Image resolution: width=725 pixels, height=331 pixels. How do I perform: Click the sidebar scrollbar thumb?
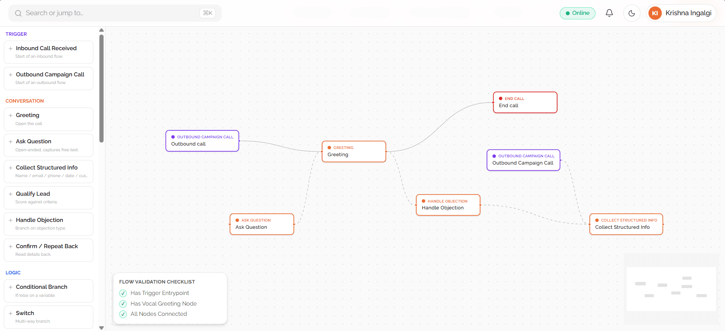[x=101, y=89]
